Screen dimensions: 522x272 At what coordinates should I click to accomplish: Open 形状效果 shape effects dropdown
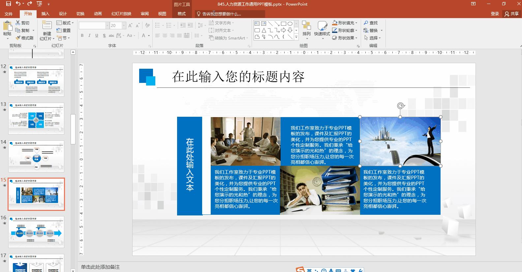(x=345, y=38)
